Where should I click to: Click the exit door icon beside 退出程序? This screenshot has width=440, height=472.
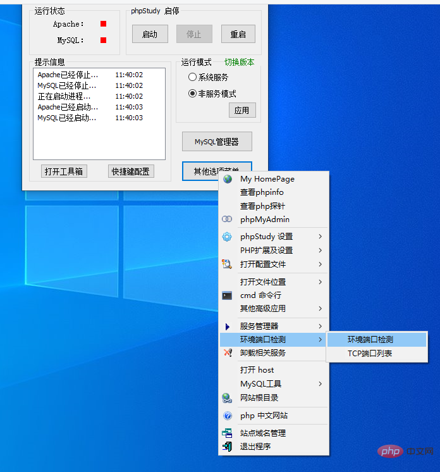pos(228,447)
